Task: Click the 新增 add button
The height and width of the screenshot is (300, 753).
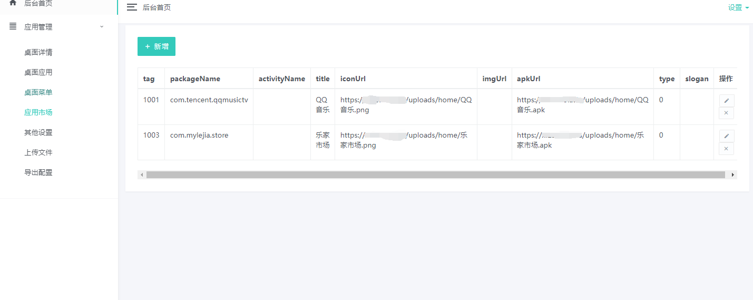Action: point(157,46)
